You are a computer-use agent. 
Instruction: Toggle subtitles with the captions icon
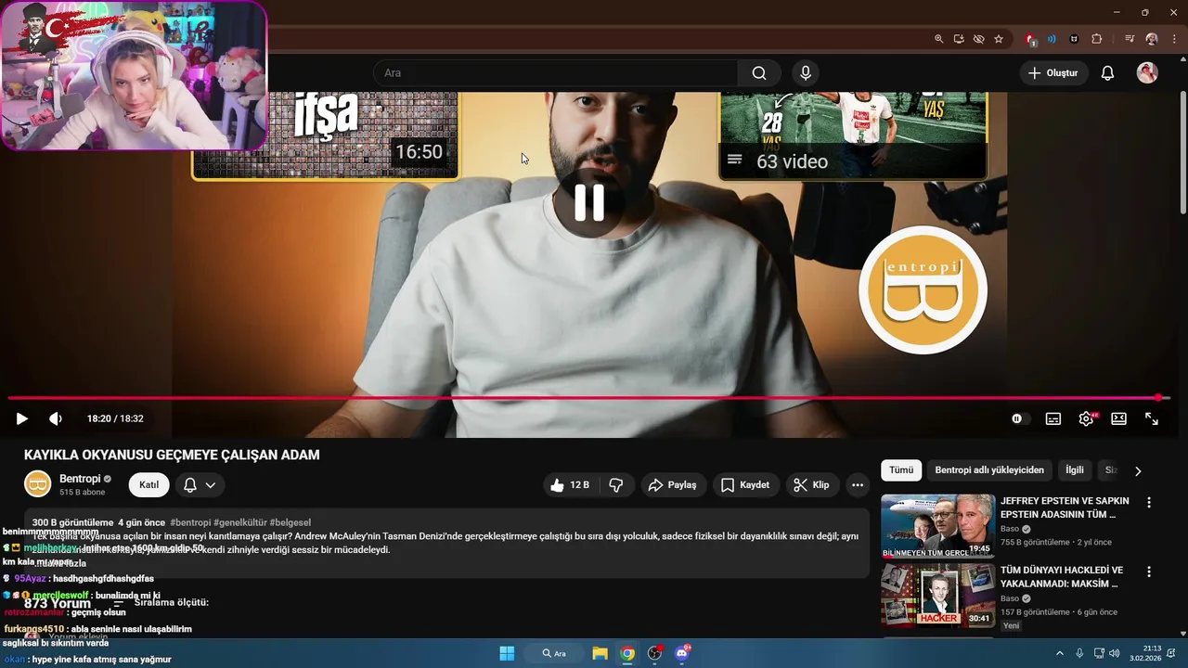coord(1053,418)
